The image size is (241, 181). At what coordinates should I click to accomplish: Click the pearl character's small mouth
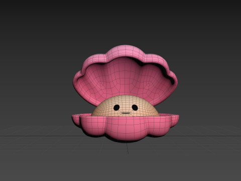[x=126, y=113]
